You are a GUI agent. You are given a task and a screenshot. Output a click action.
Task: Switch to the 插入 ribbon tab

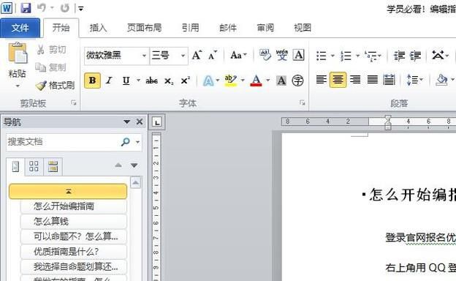[x=98, y=28]
